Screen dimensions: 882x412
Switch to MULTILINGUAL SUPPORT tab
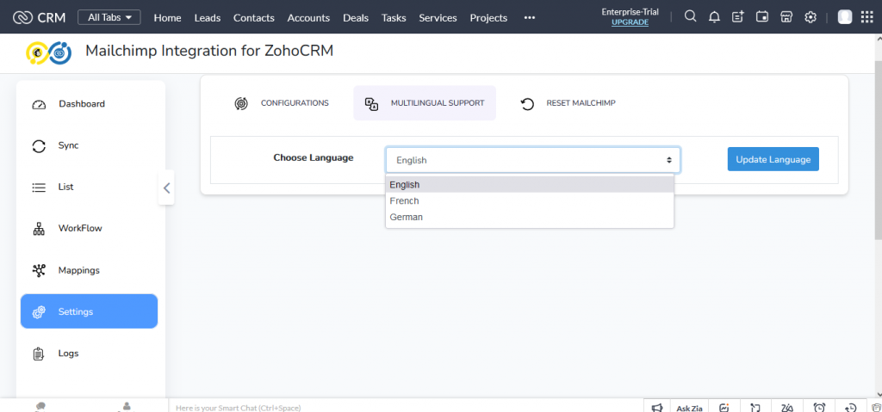pos(425,103)
